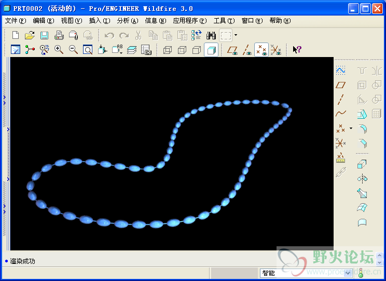Click the Orient mode icon

(44, 49)
